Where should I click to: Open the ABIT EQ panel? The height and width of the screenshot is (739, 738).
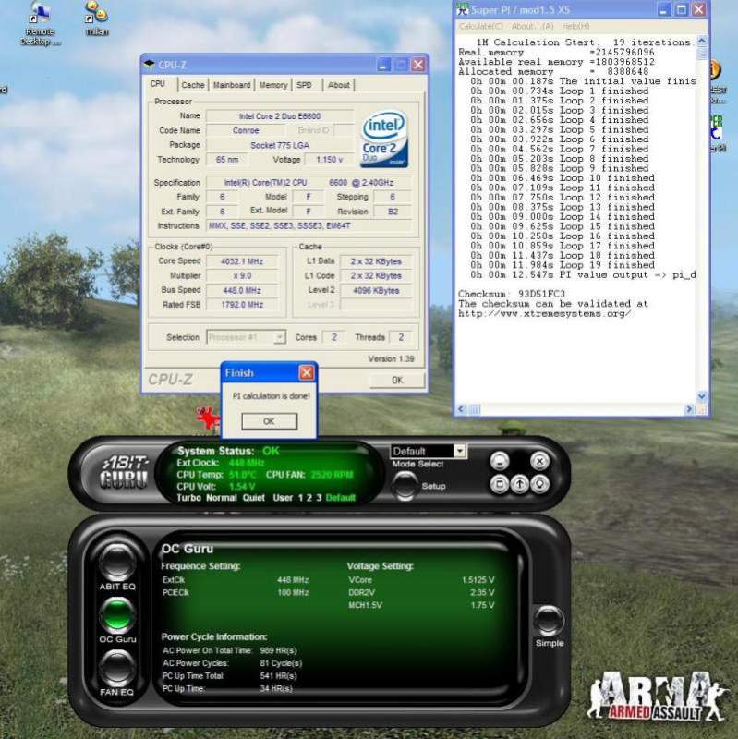pos(117,562)
